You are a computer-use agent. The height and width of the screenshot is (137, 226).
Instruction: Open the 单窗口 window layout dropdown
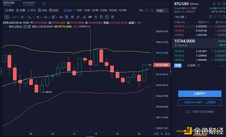[162, 11]
